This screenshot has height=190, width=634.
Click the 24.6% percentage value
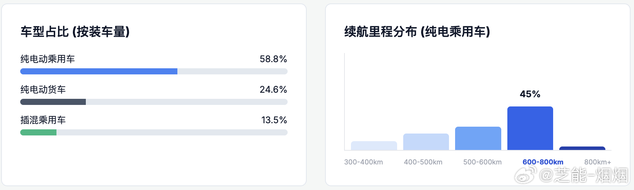point(273,90)
